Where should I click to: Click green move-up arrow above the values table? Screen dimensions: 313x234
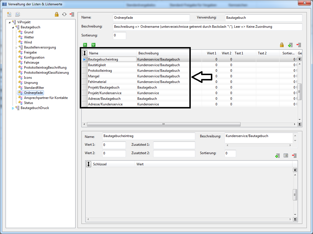tap(85, 45)
